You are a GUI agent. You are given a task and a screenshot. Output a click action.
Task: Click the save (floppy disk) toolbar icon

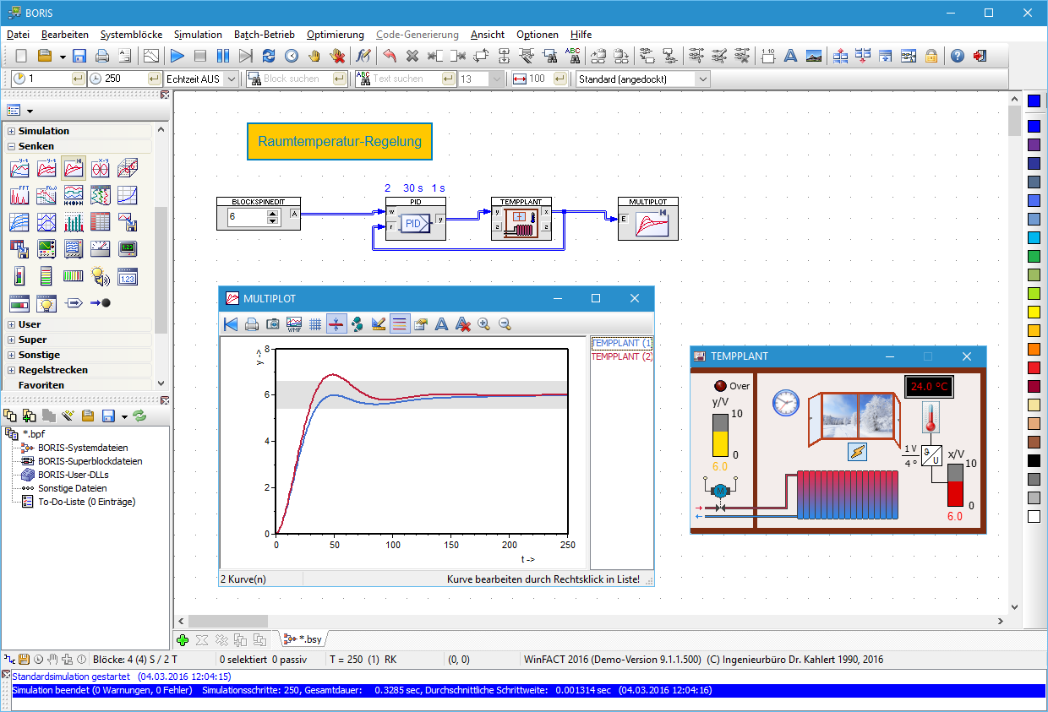click(79, 56)
